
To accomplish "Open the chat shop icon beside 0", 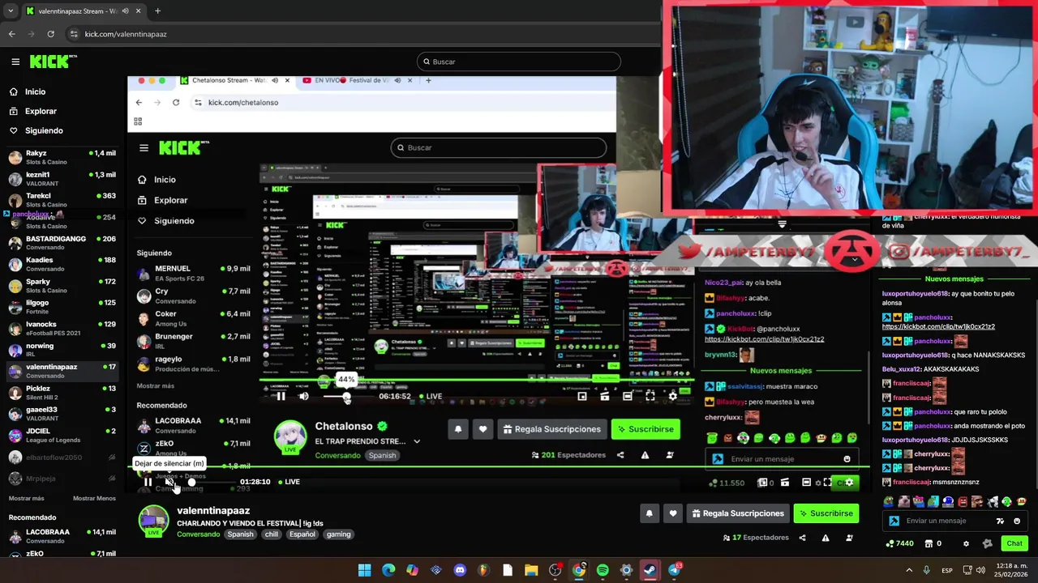I will click(x=929, y=543).
